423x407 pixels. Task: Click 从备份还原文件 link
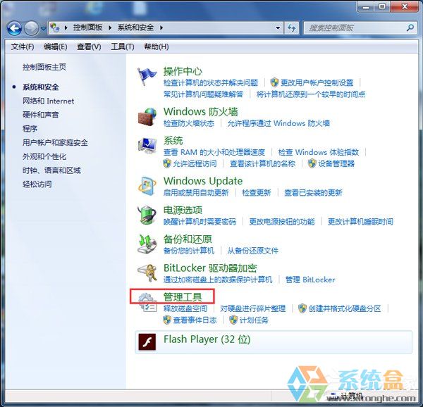(x=253, y=251)
